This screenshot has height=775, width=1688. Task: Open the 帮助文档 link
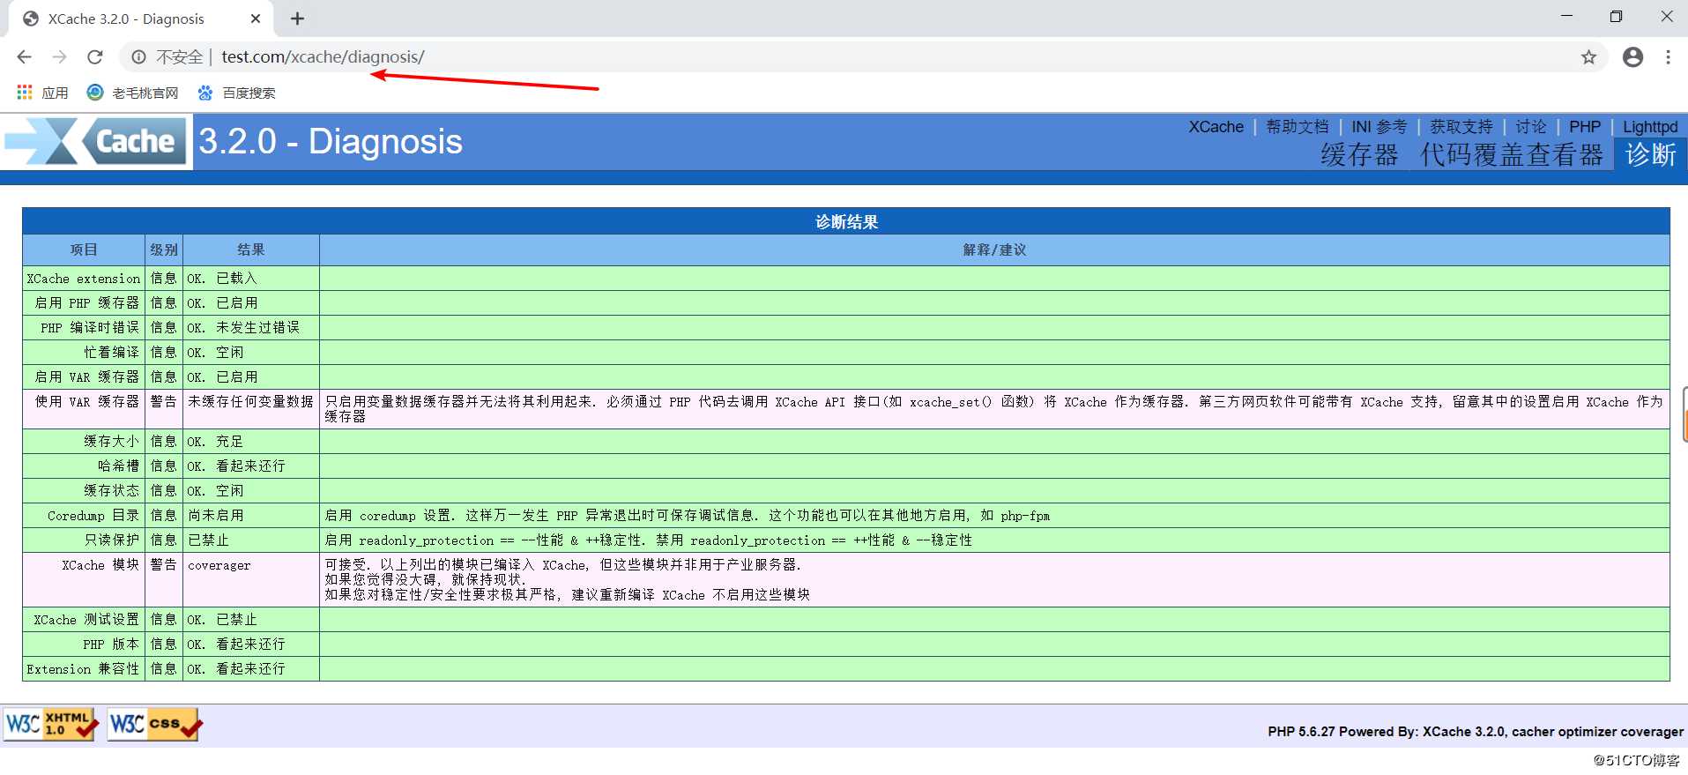tap(1297, 127)
